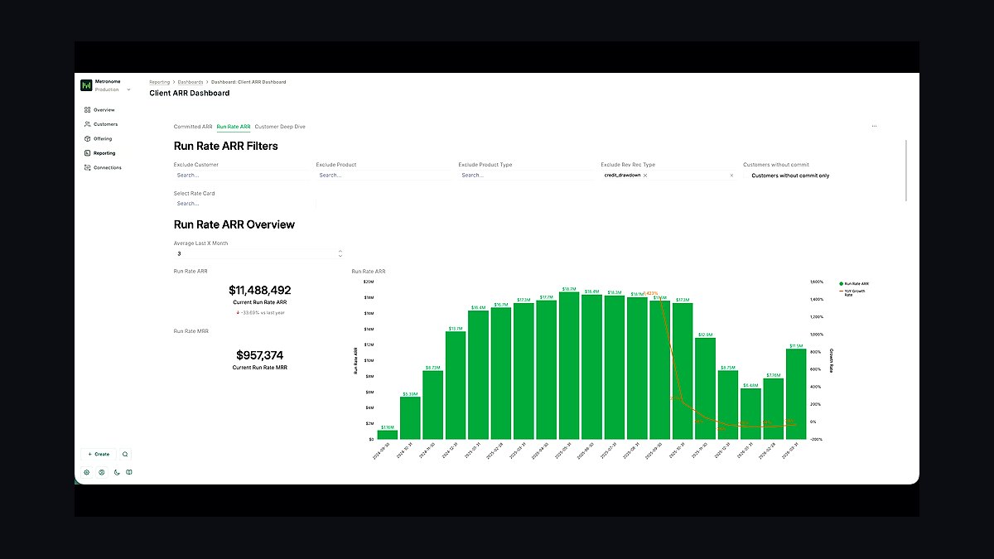Viewport: 994px width, 559px height.
Task: Toggle dark mode with the moon icon
Action: tap(116, 472)
